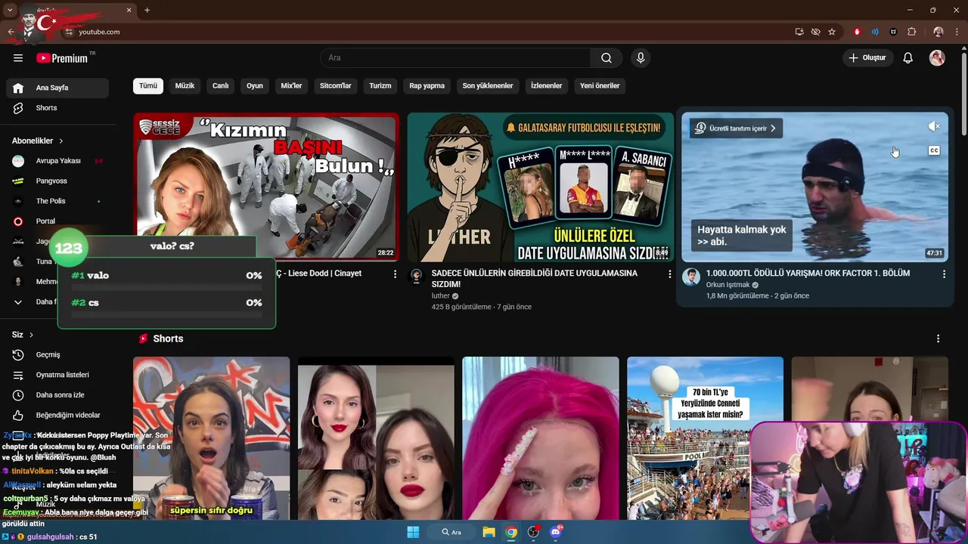Toggle captions CC on the Ork Factor preview
This screenshot has width=968, height=544.
coord(934,150)
